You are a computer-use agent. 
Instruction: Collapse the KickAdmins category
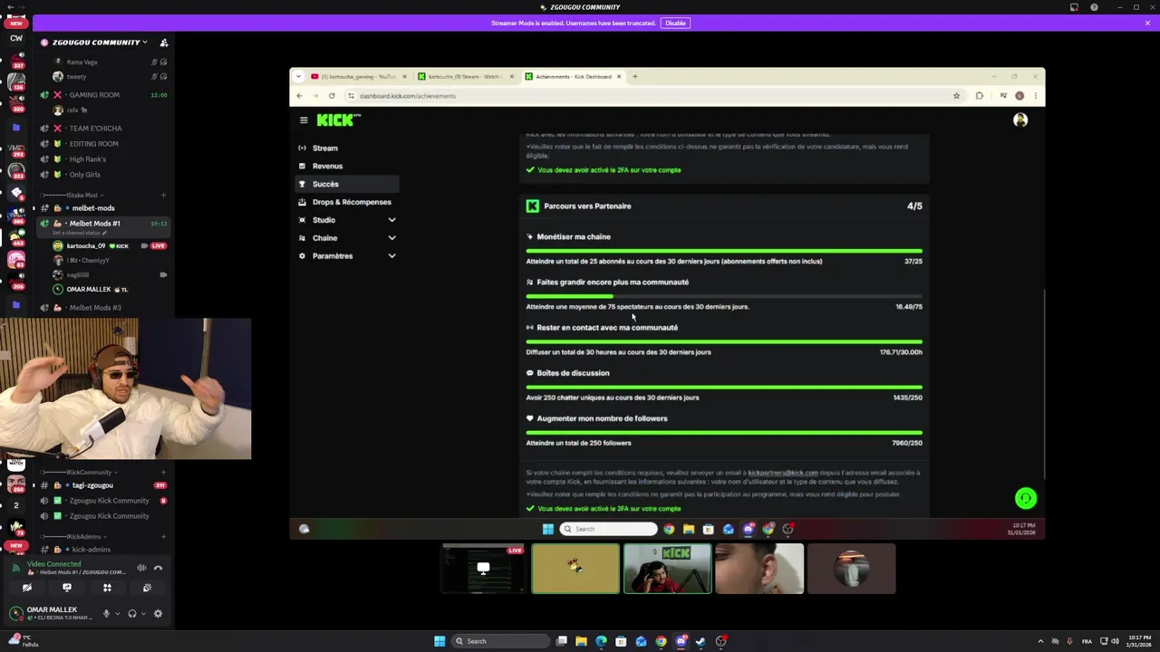pos(72,536)
